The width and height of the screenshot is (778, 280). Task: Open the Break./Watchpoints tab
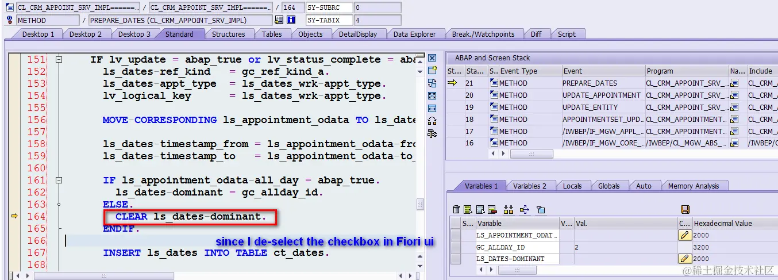483,34
